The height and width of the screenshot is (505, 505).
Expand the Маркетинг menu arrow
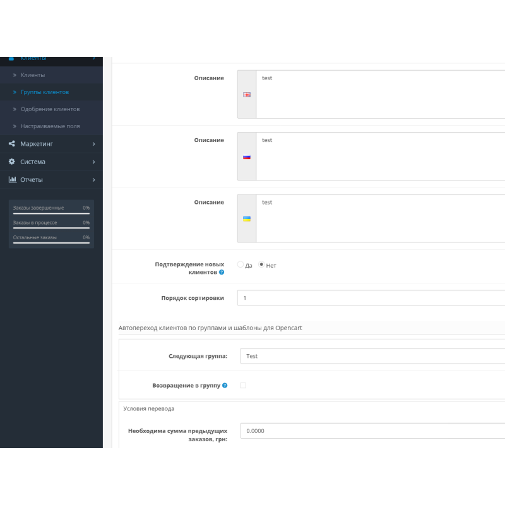point(93,144)
